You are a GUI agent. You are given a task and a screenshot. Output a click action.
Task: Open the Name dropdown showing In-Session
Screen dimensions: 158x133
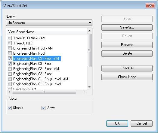pyautogui.click(x=49, y=23)
